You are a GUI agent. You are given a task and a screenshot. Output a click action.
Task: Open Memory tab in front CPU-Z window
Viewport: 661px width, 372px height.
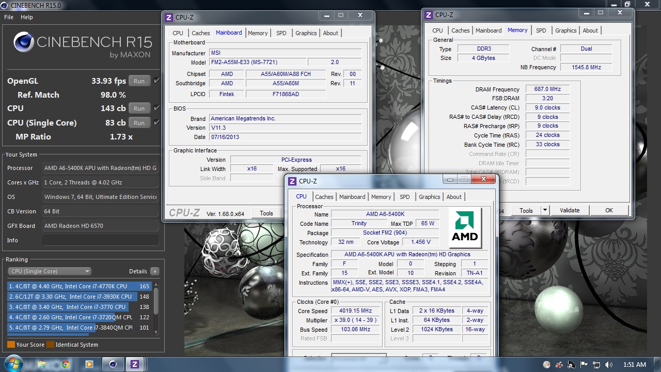pyautogui.click(x=381, y=197)
